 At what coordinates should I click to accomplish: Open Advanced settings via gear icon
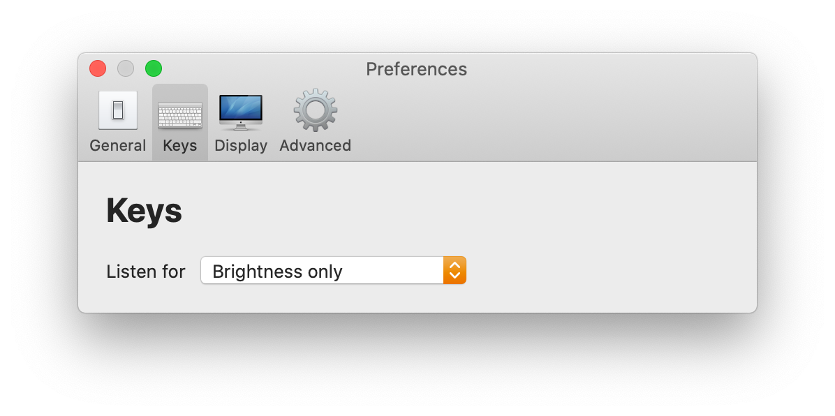point(316,110)
